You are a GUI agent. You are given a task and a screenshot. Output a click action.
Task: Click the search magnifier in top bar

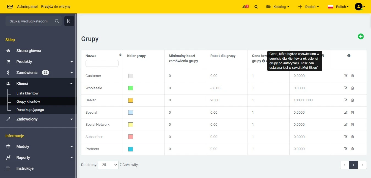click(x=256, y=7)
